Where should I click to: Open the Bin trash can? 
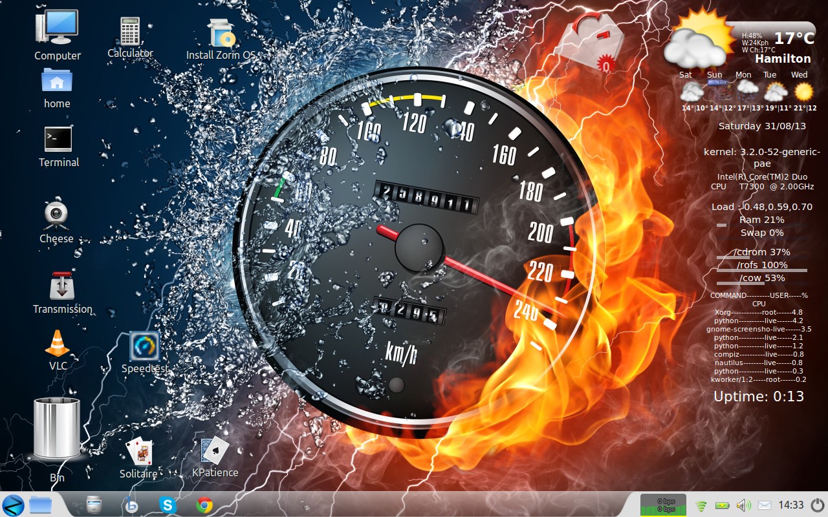pyautogui.click(x=57, y=430)
